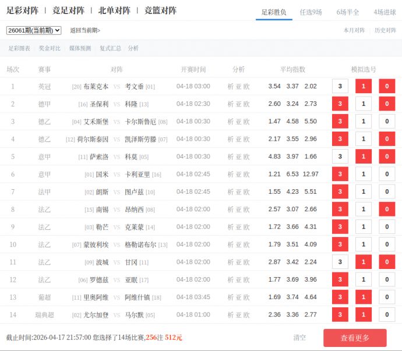Switch to 6场半全 tab
The image size is (402, 351).
point(348,12)
